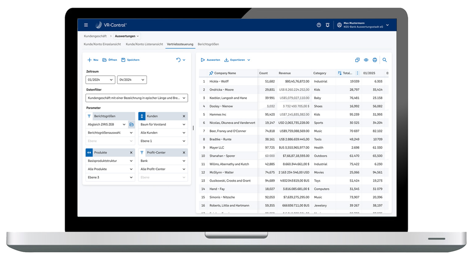Click the search magnifier icon

click(x=384, y=60)
